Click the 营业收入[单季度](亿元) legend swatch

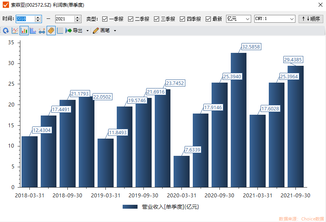pyautogui.click(x=130, y=207)
